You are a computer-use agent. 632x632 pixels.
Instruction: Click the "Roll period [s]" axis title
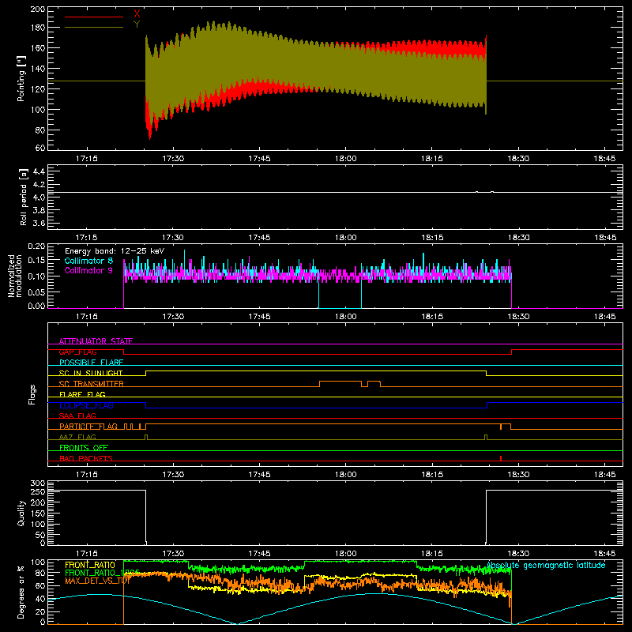tap(23, 197)
